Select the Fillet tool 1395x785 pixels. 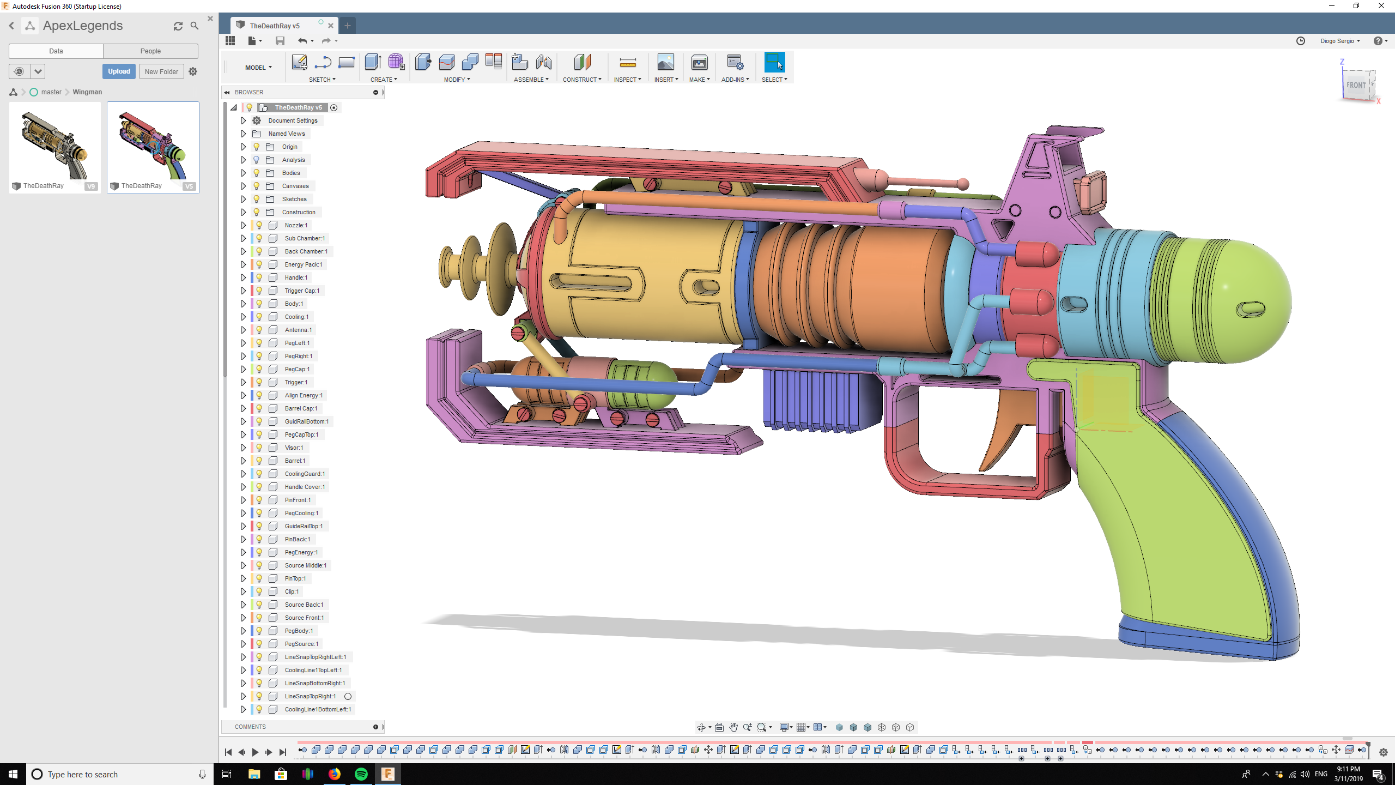coord(446,62)
